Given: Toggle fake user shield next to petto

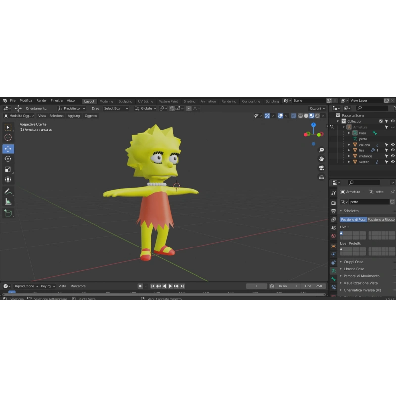Looking at the screenshot, I should [x=392, y=202].
